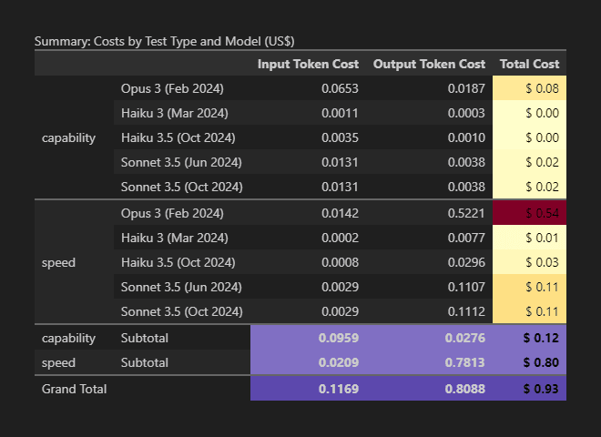Viewport: 601px width, 437px height.
Task: Click 'Subtotal' in the capability subtotal row
Action: [x=145, y=338]
